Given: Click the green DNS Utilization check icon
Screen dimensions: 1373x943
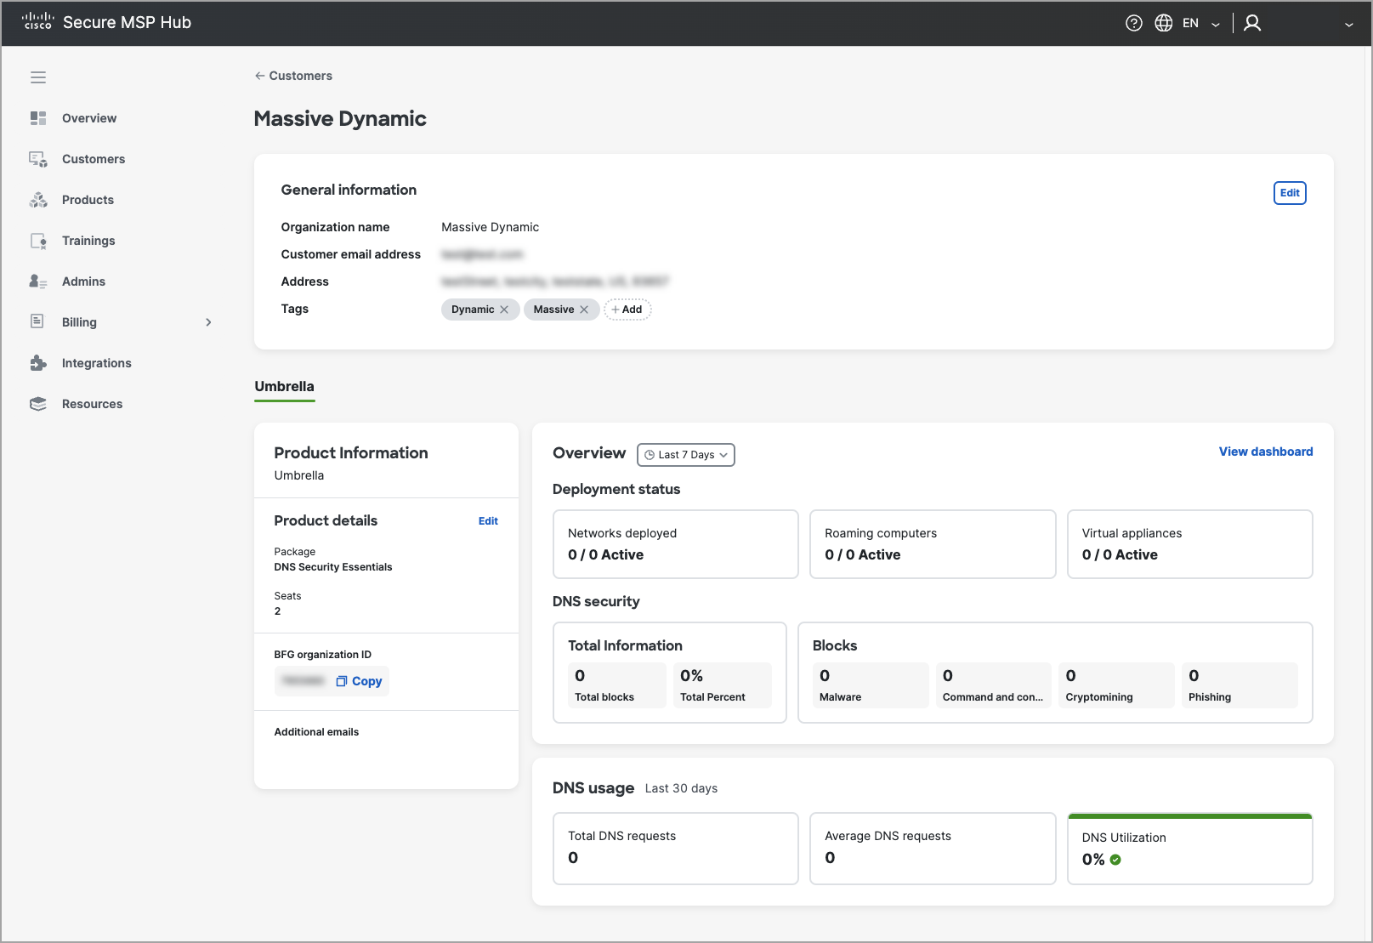Looking at the screenshot, I should tap(1115, 860).
